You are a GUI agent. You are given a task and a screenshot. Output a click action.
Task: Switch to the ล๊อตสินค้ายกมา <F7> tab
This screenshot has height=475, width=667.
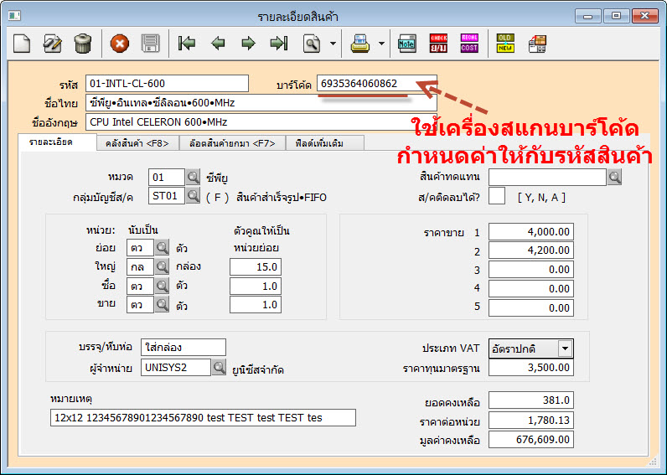[x=232, y=143]
